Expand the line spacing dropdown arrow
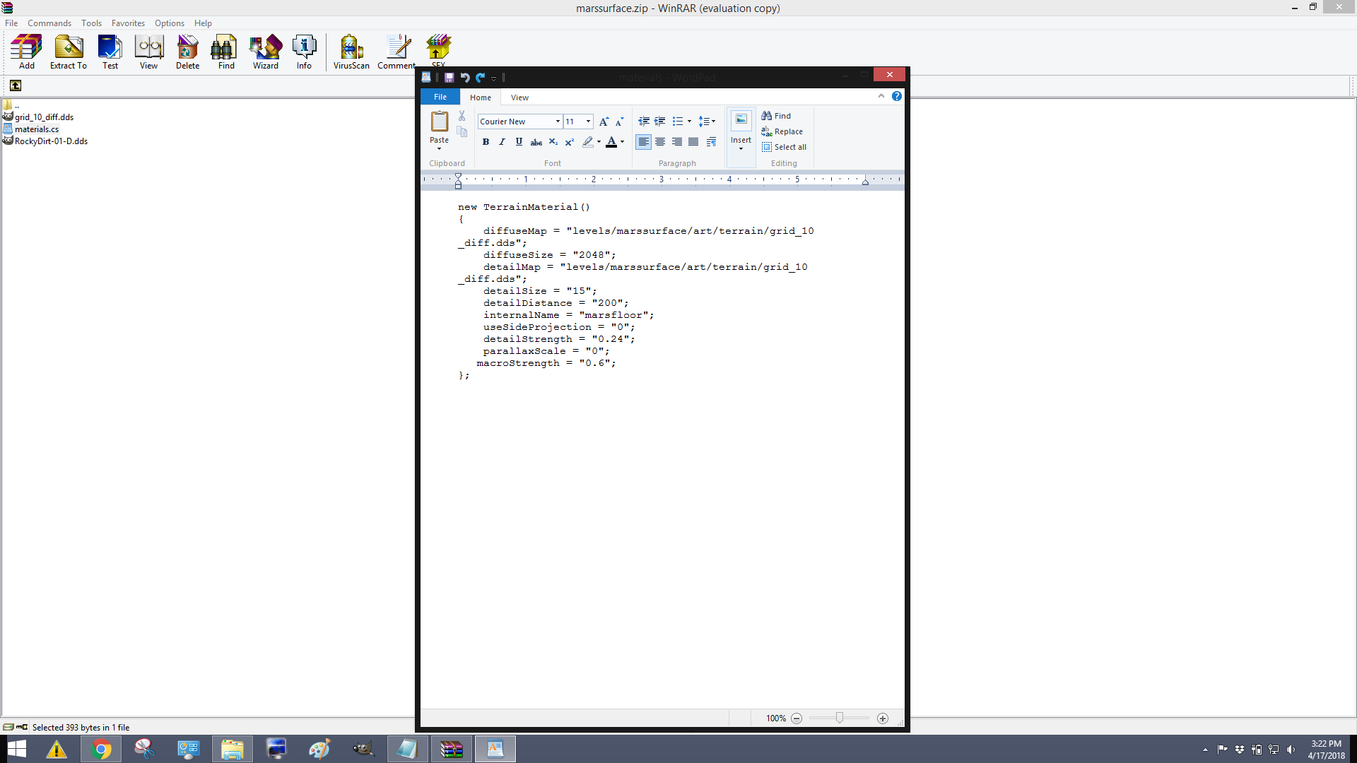Screen dimensions: 1357x763 pyautogui.click(x=713, y=122)
